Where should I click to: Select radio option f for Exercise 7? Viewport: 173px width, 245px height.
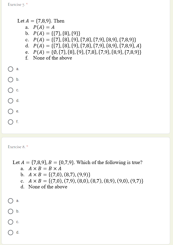10,122
